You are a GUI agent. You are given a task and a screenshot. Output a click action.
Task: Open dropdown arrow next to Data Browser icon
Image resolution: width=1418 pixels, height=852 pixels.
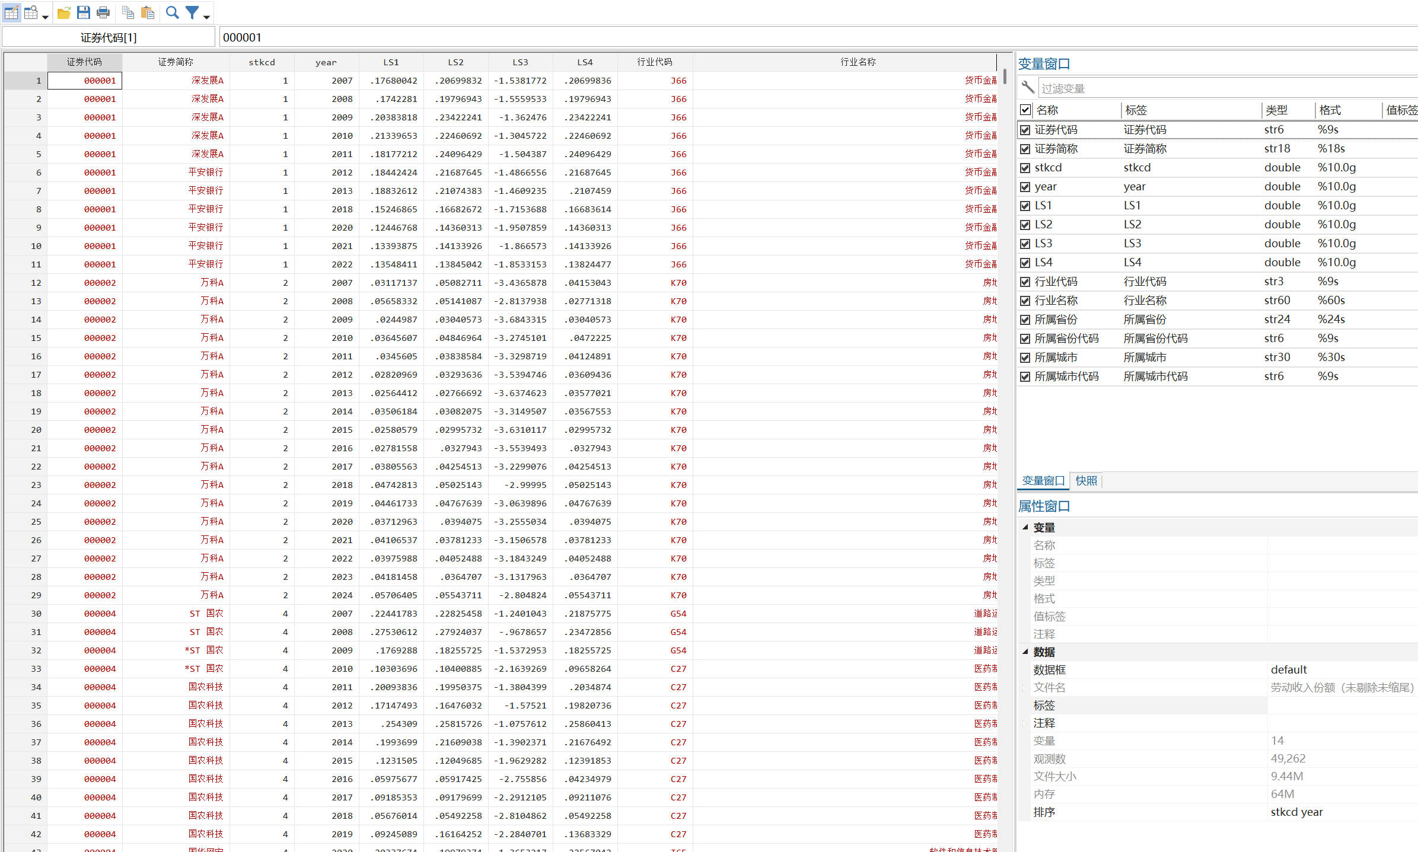pyautogui.click(x=45, y=17)
